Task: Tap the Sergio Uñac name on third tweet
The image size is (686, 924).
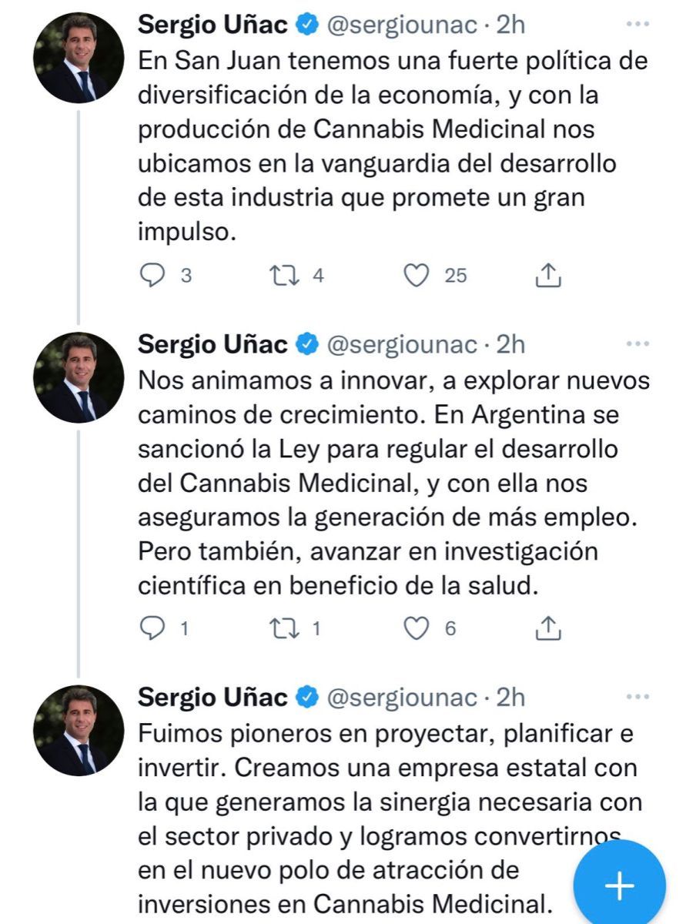Action: click(212, 698)
